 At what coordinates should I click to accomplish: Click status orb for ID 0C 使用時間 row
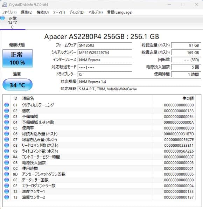[x=7, y=168]
